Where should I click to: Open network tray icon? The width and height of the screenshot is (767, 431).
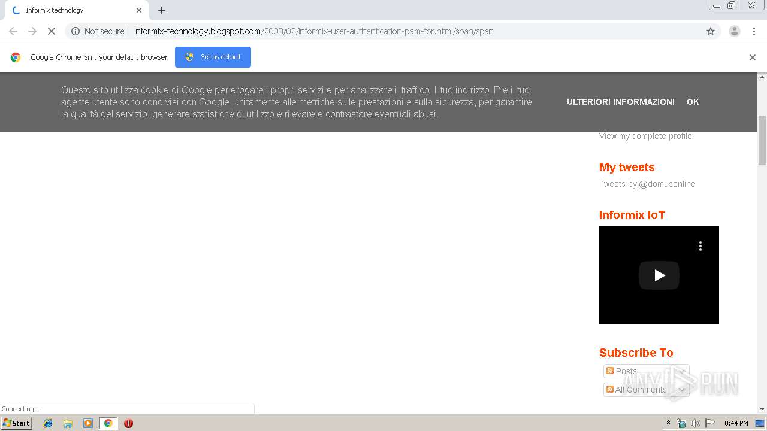pos(681,423)
